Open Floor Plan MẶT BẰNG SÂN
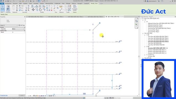The image size is (176, 99). 155,43
